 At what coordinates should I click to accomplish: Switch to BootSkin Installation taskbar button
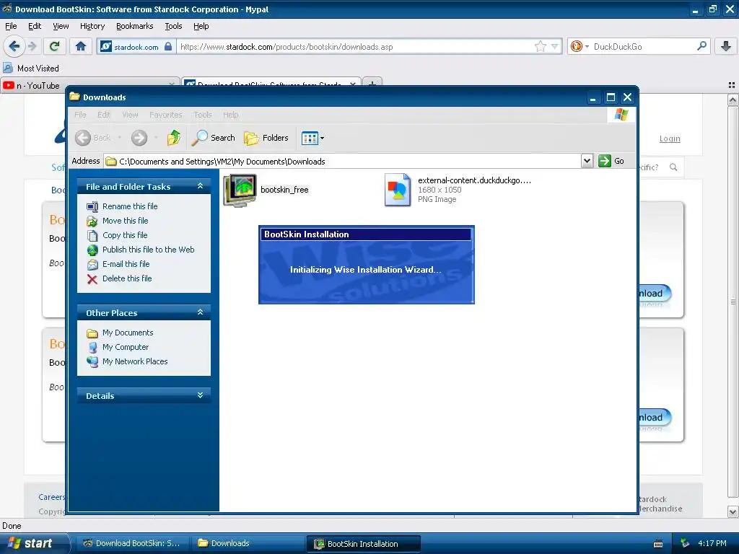(x=363, y=543)
